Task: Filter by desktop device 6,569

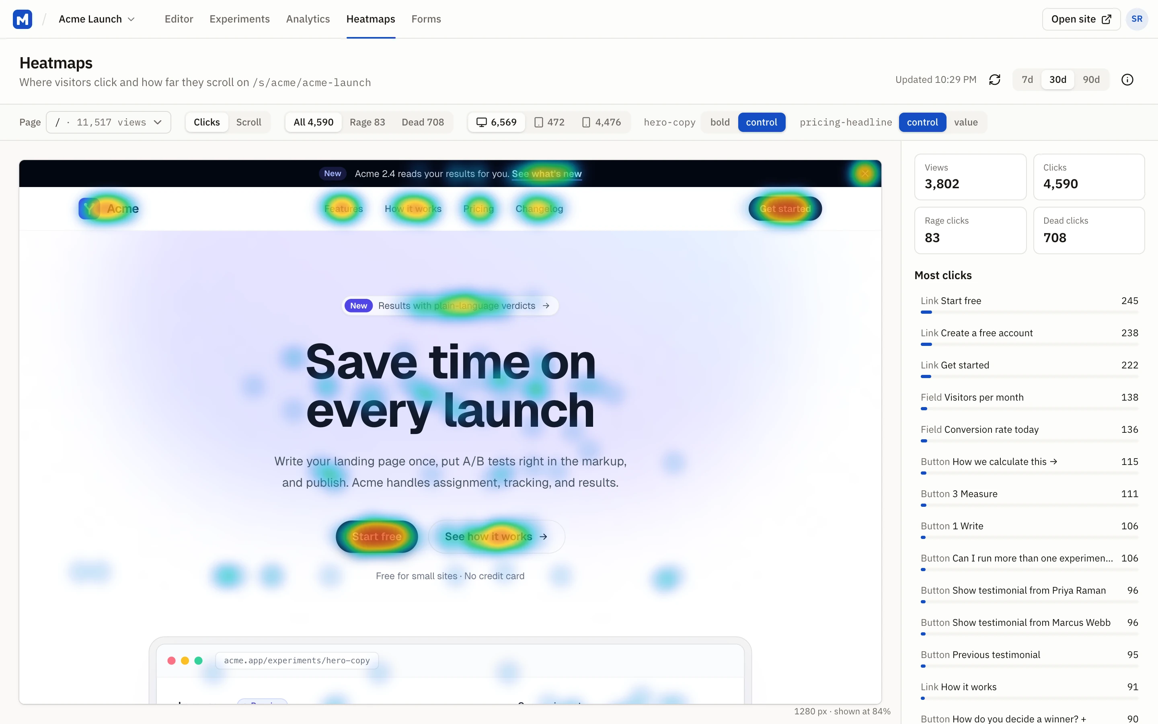Action: pos(496,122)
